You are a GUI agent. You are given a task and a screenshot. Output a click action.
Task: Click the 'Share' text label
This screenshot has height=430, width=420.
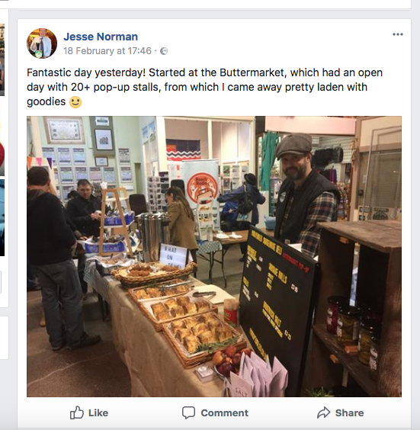[349, 412]
